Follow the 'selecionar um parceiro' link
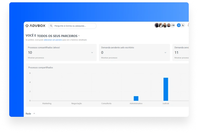 coord(53,40)
